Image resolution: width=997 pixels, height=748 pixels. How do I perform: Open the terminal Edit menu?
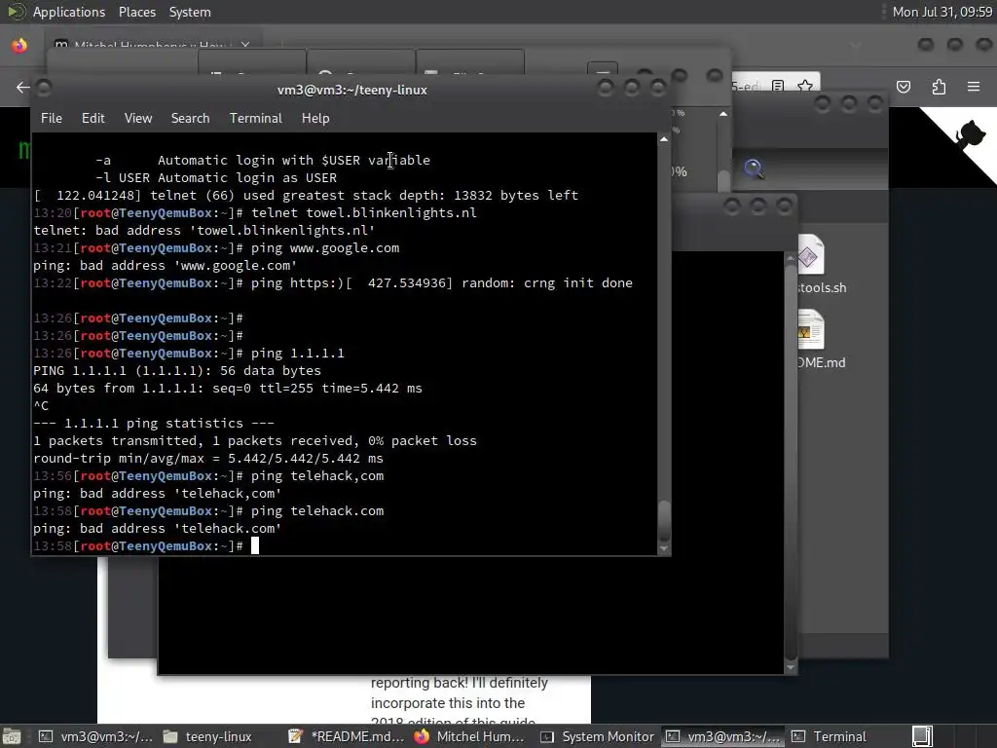pyautogui.click(x=92, y=118)
